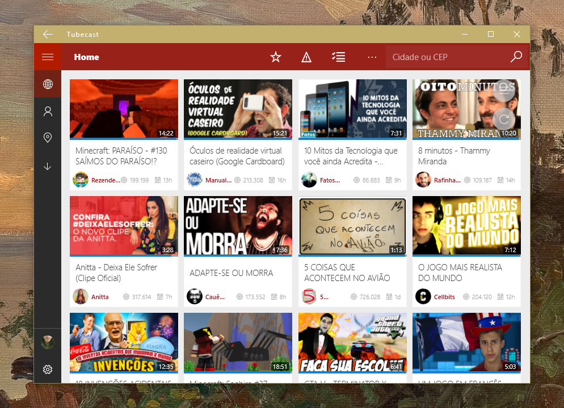Click Fatos channel avatar

click(309, 180)
